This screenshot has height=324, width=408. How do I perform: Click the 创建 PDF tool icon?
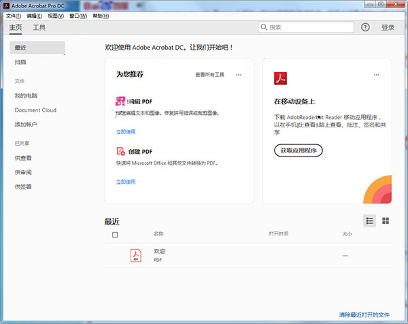click(121, 151)
